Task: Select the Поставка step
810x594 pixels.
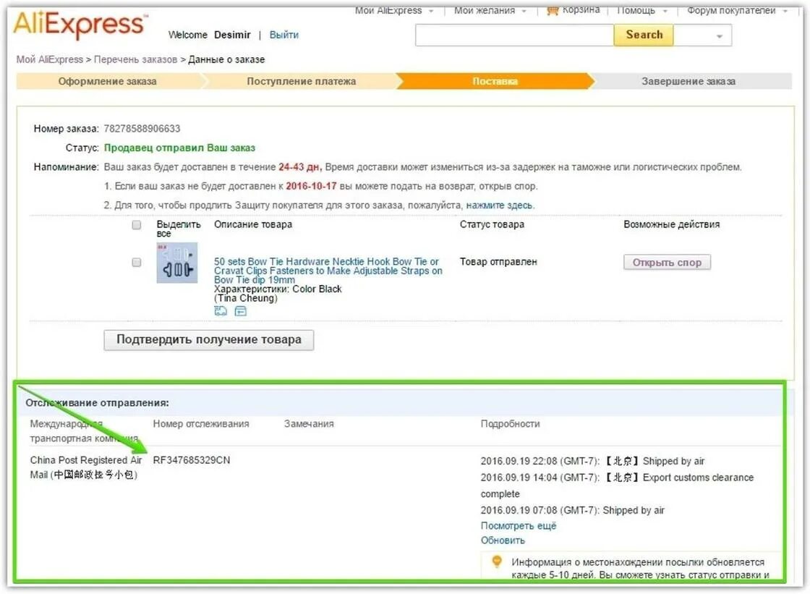Action: 495,81
